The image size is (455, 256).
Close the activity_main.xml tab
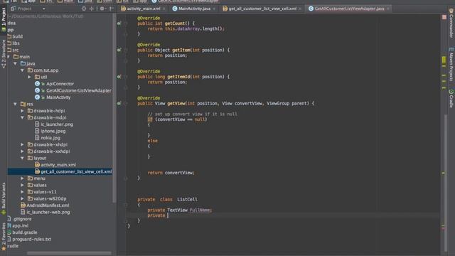coord(164,9)
